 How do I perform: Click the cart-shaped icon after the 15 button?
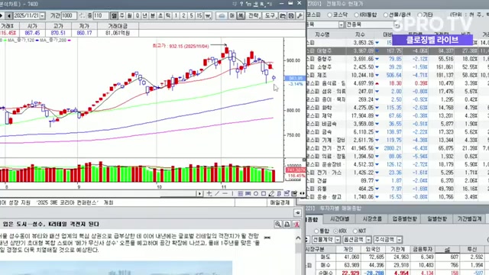pyautogui.click(x=208, y=15)
